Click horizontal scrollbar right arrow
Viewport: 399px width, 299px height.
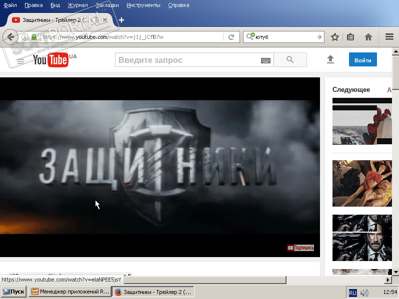click(x=388, y=280)
